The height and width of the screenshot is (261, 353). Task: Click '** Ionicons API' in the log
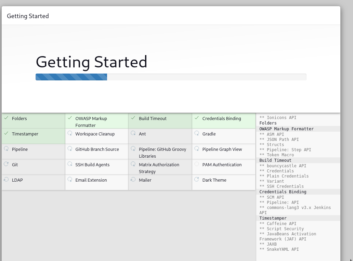click(x=278, y=118)
